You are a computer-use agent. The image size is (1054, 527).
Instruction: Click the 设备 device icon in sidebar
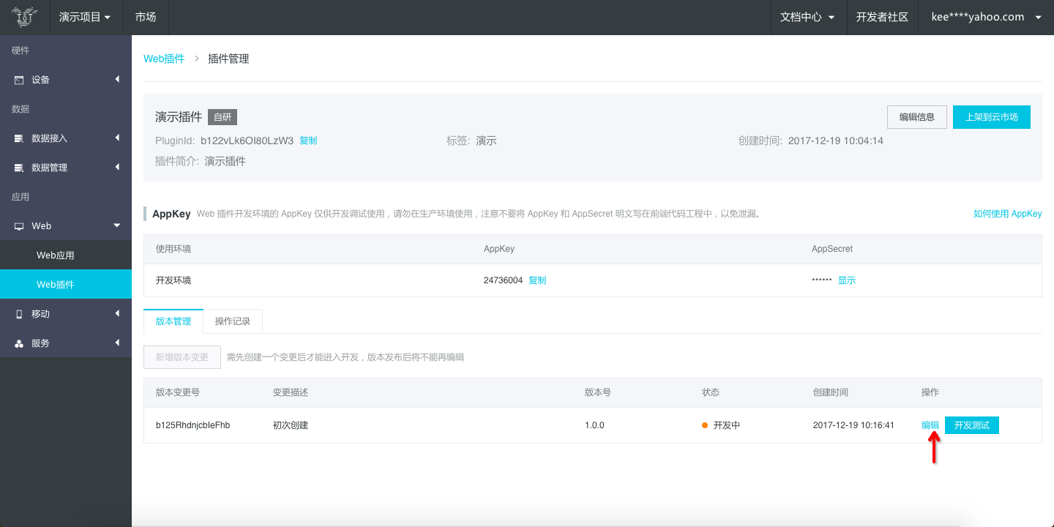(x=19, y=80)
